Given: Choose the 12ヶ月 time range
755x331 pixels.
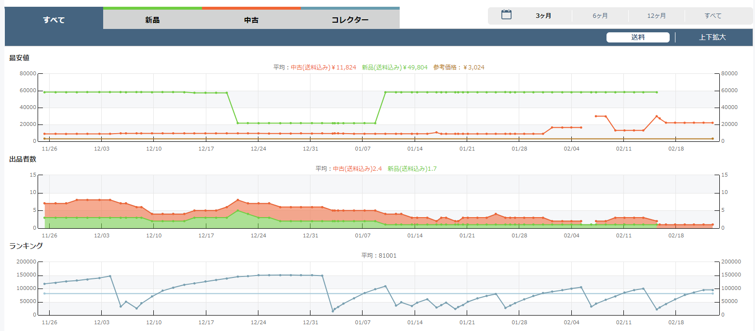Looking at the screenshot, I should coord(657,16).
